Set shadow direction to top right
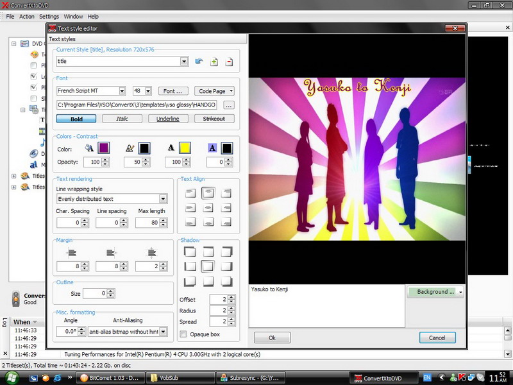This screenshot has height=385, width=513. [x=226, y=252]
